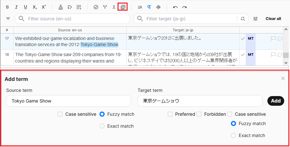Click the undo arrow icon

click(175, 7)
